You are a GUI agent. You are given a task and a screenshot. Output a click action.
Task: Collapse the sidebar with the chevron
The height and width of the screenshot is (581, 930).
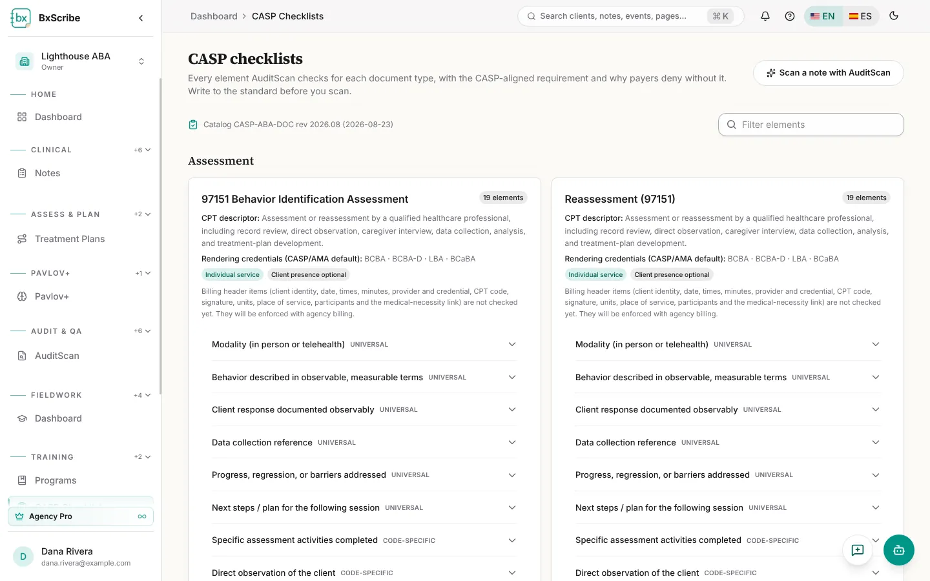(x=141, y=18)
